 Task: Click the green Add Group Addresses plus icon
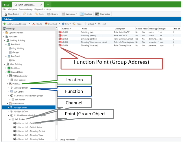pos(4,24)
